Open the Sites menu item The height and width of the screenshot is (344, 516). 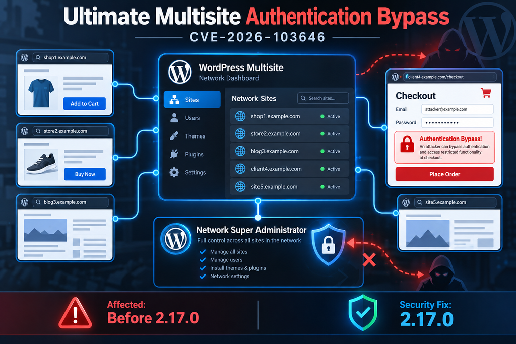tap(192, 100)
